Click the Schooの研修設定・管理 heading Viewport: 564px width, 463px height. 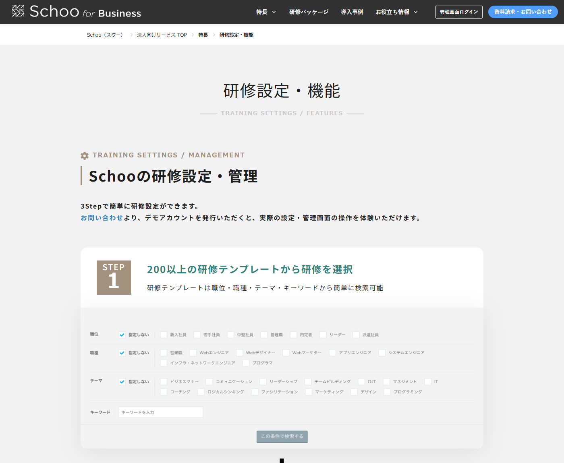173,176
